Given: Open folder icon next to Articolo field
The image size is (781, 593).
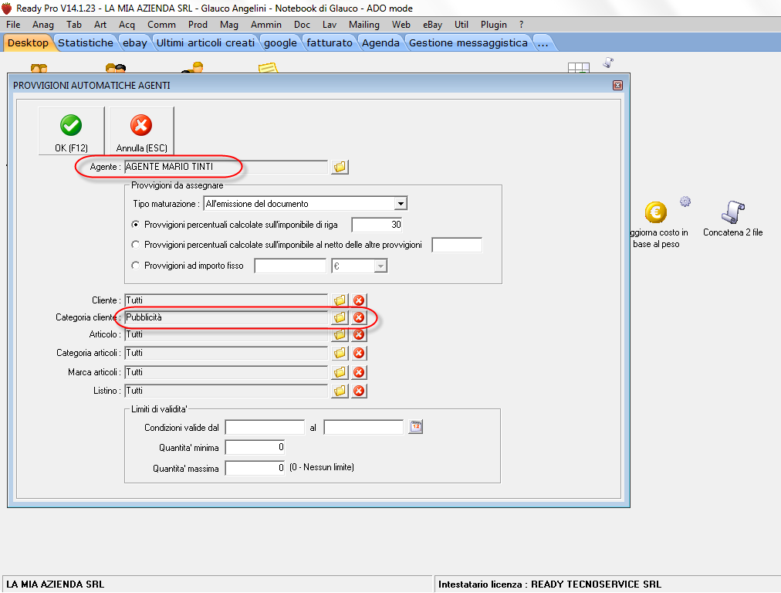Looking at the screenshot, I should (340, 334).
